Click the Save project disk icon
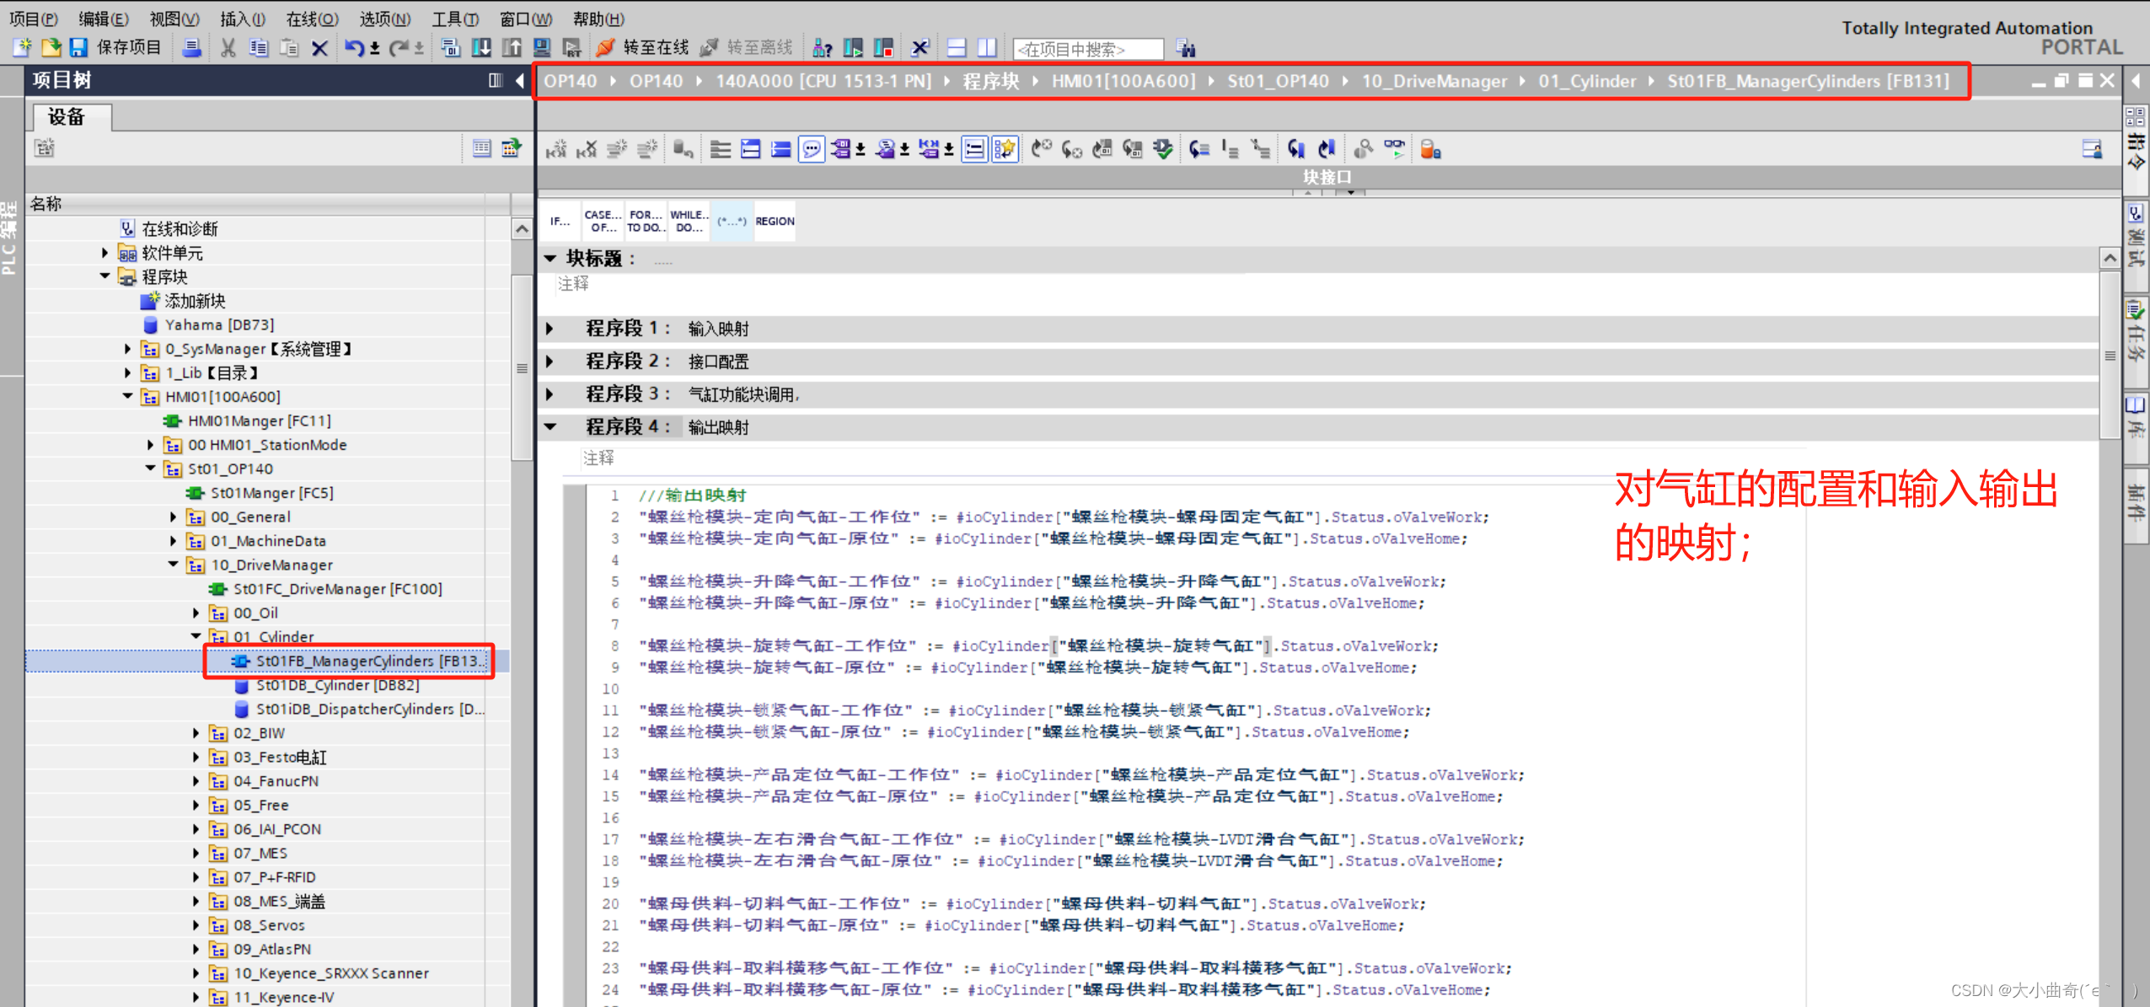The height and width of the screenshot is (1007, 2150). point(78,48)
